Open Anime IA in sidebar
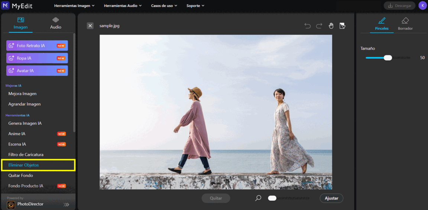The height and width of the screenshot is (210, 428). point(17,134)
